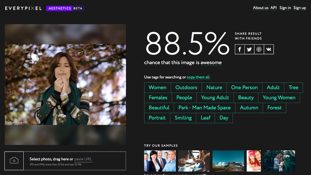Click the camera upload icon

point(14,161)
